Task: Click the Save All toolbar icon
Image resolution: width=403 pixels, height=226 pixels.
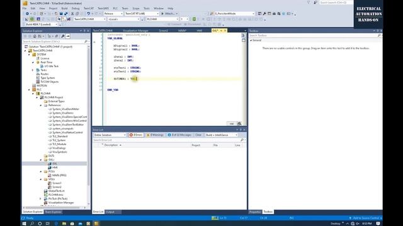Action: coord(65,14)
